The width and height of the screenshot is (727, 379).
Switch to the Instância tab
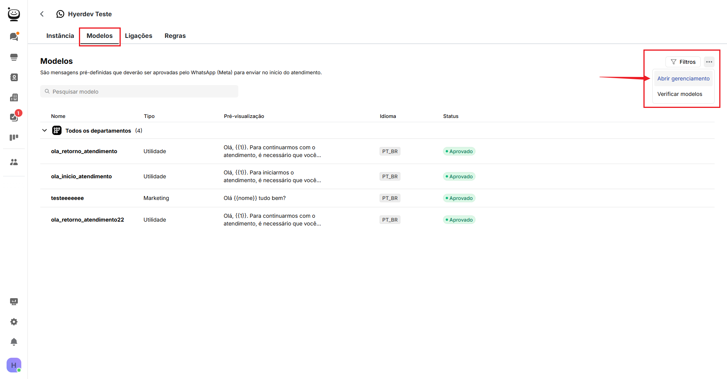60,36
